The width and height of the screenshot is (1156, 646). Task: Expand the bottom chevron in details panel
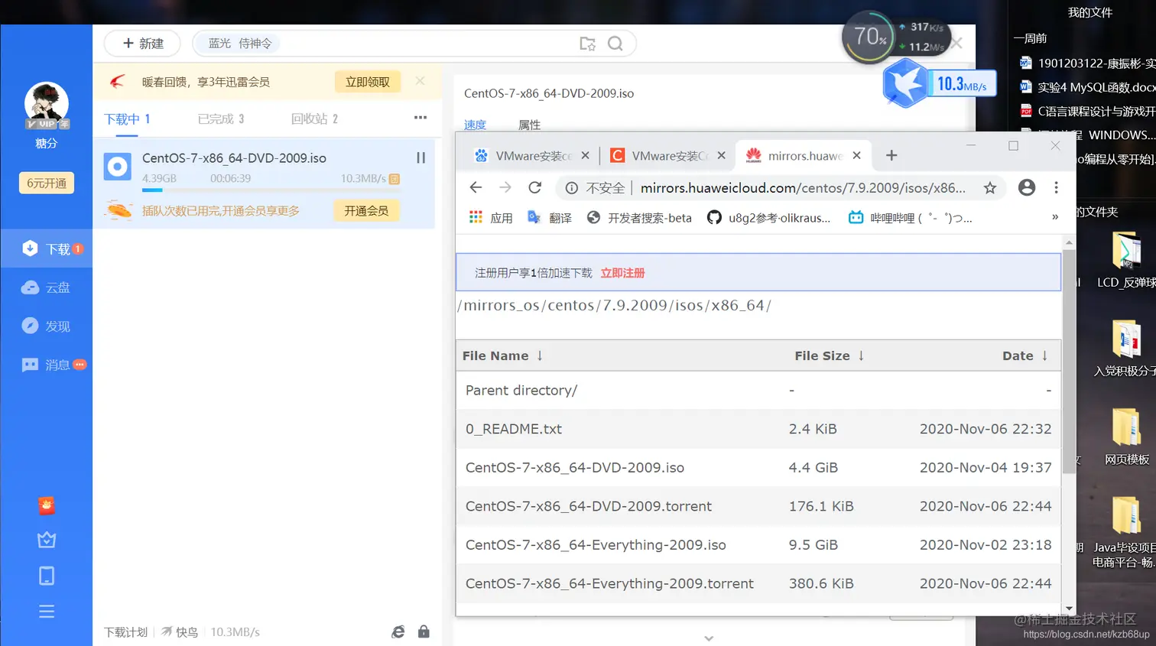coord(709,638)
